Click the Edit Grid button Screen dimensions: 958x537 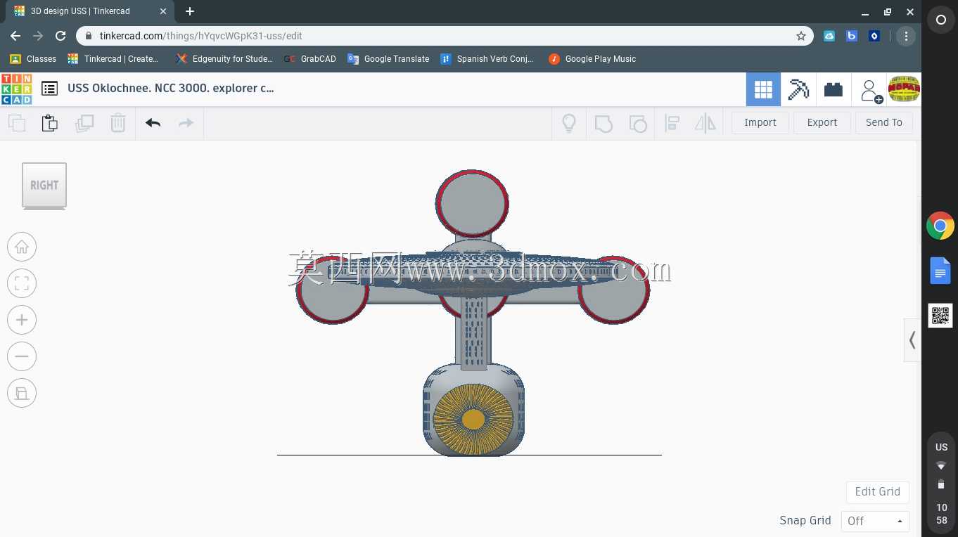coord(878,492)
